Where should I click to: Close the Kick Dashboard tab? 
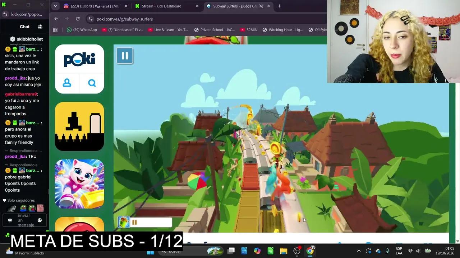(197, 6)
